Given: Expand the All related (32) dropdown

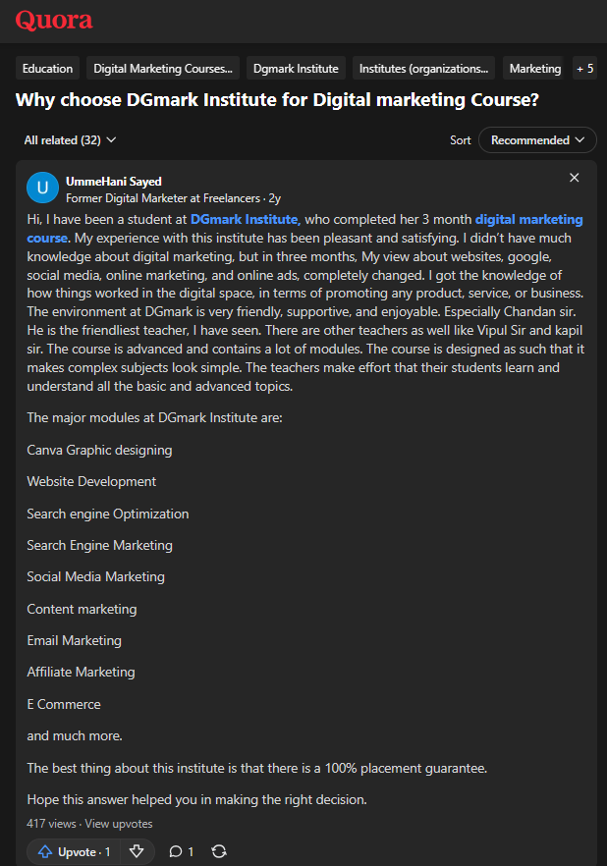Looking at the screenshot, I should [70, 140].
